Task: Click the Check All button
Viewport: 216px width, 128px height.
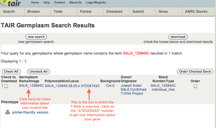Action: click(x=11, y=71)
